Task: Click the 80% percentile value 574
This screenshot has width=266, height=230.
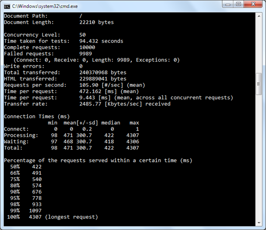Action: click(37, 186)
